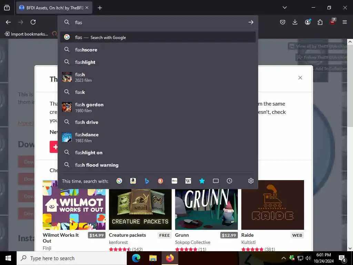Open the Windows Start menu
353x265 pixels.
(x=8, y=258)
